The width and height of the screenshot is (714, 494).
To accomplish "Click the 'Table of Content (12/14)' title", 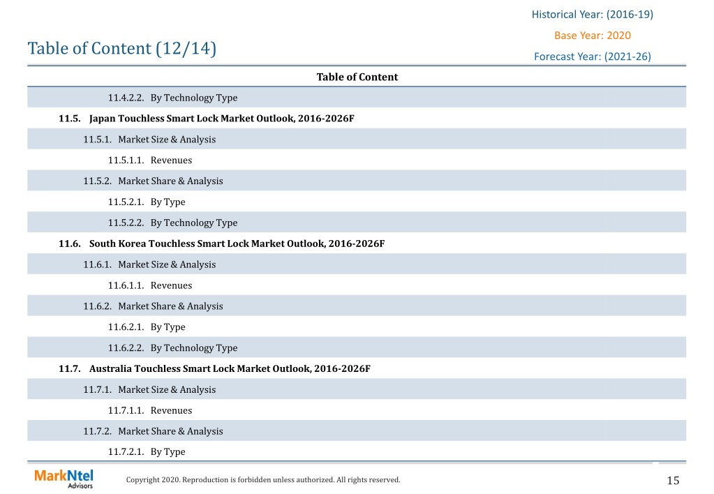I will pos(121,48).
